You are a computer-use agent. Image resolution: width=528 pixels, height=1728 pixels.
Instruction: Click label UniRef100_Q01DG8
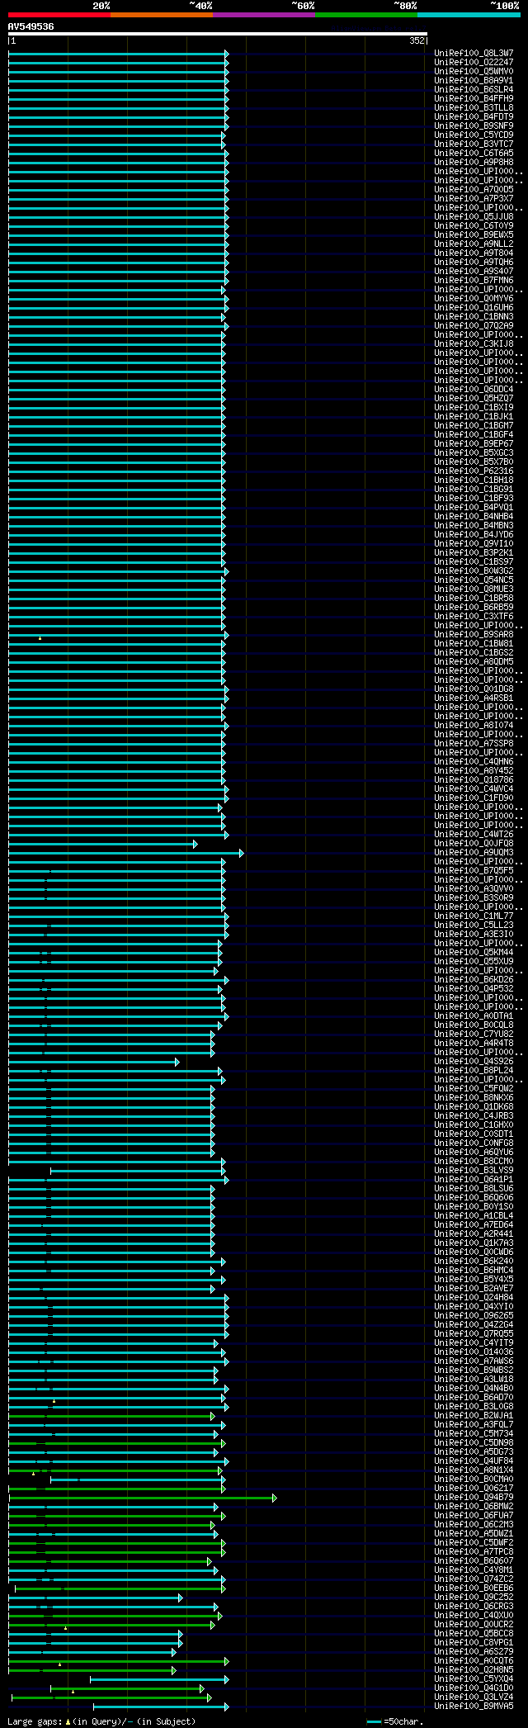pyautogui.click(x=474, y=689)
